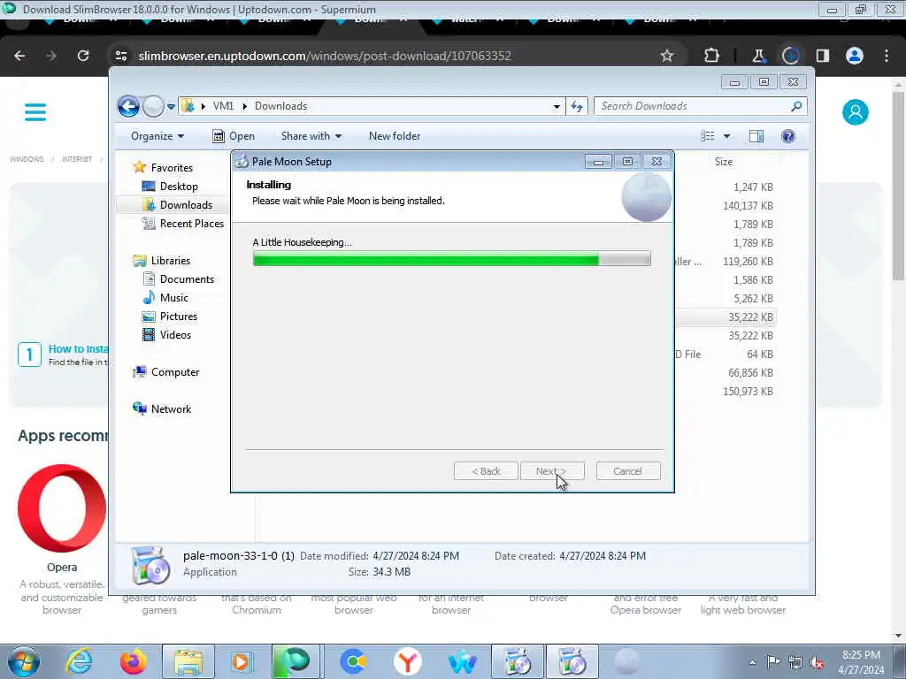
Task: Reload the Uptodown page
Action: (83, 56)
